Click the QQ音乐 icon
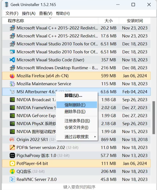157x190 pixels. (x=12, y=171)
